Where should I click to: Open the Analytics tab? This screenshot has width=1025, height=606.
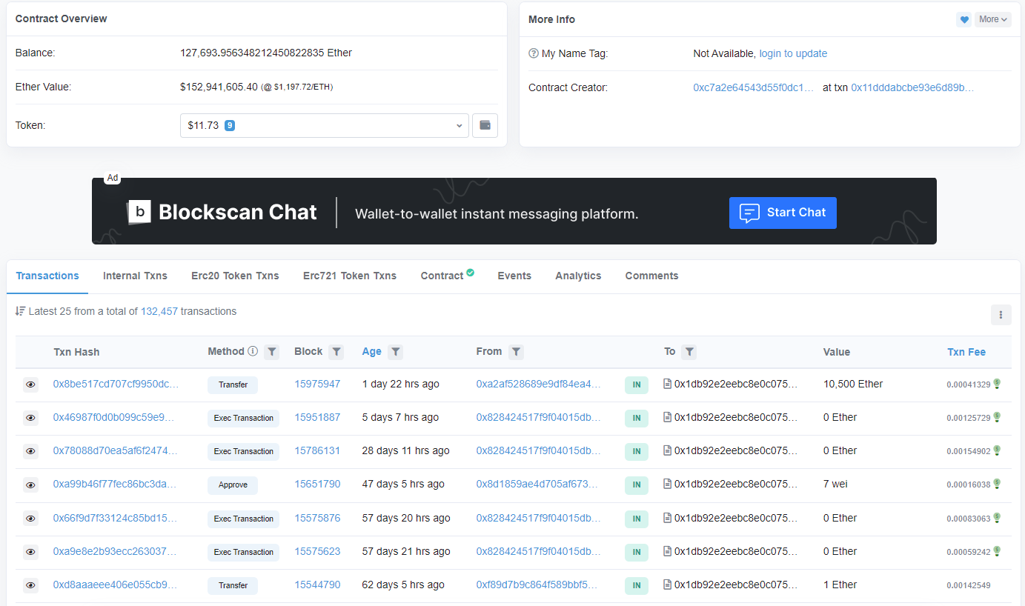coord(578,276)
